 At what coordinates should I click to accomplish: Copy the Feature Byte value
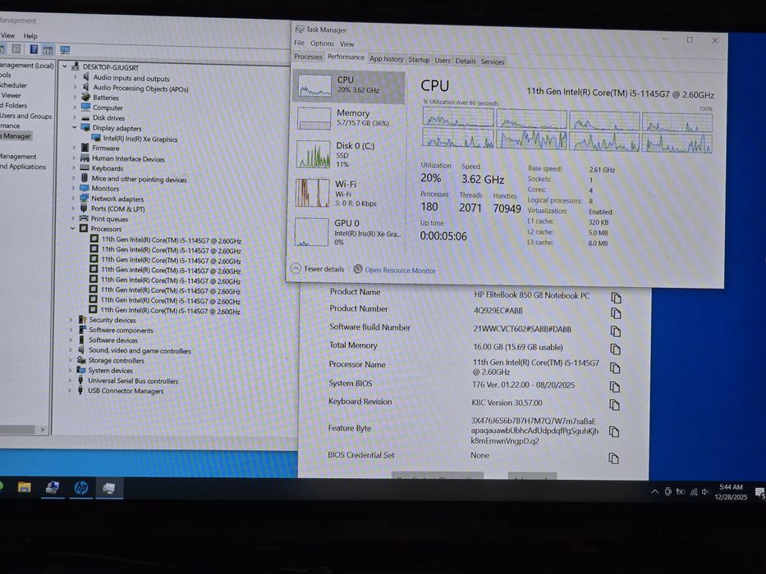point(614,431)
